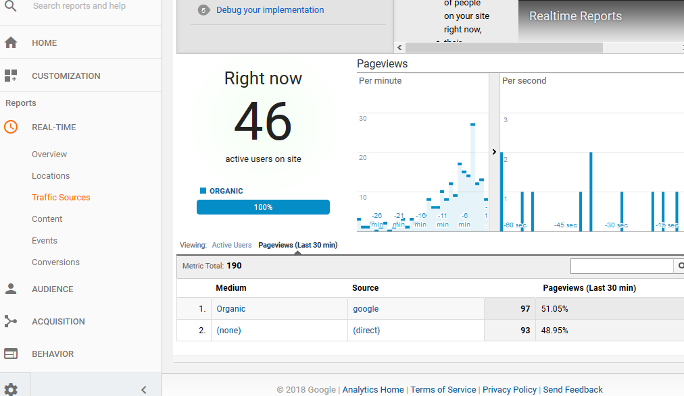Image resolution: width=684 pixels, height=396 pixels.
Task: Click the horizontal scrollbar left arrow
Action: tap(399, 47)
